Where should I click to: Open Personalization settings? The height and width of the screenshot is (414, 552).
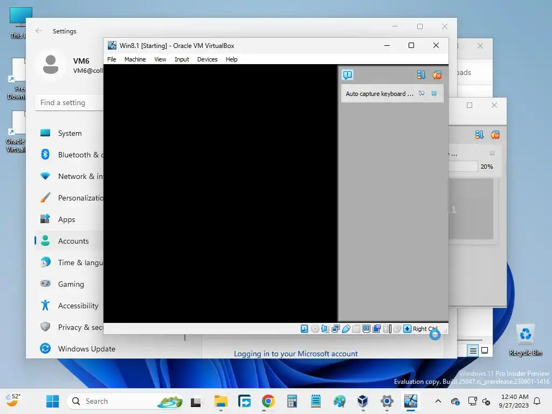point(70,198)
